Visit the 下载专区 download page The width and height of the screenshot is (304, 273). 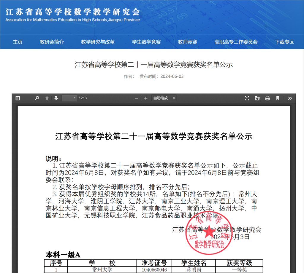click(x=284, y=42)
